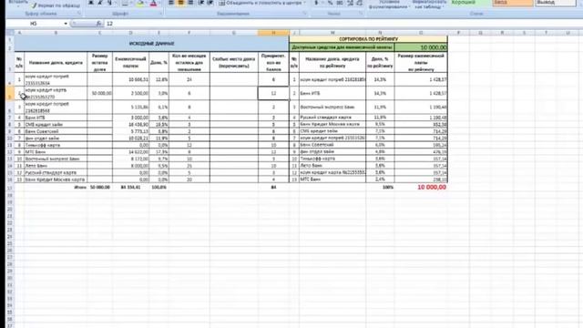Increase the cell indent
The width and height of the screenshot is (583, 328).
(x=210, y=3)
